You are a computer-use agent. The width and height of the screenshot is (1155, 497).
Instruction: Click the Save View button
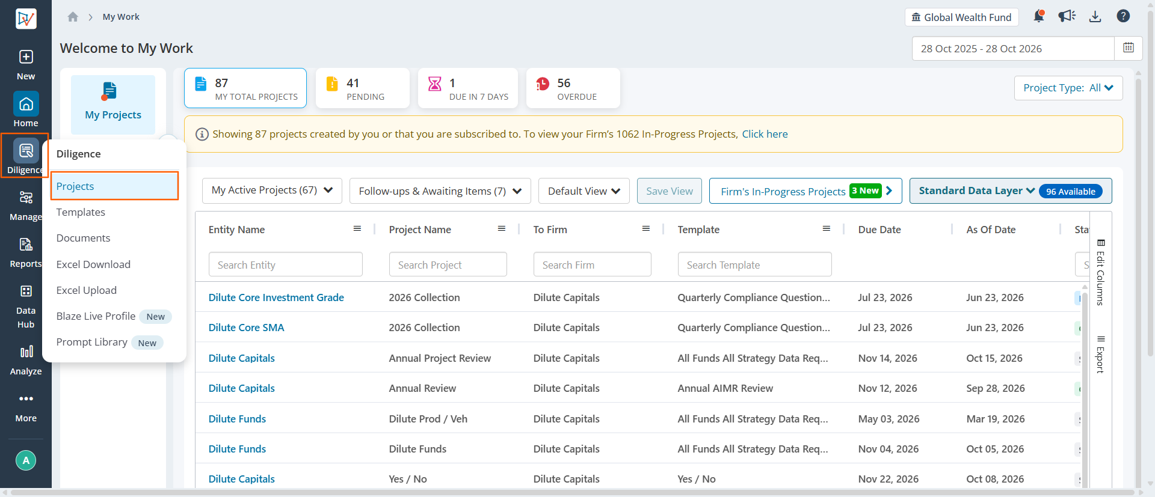(670, 191)
